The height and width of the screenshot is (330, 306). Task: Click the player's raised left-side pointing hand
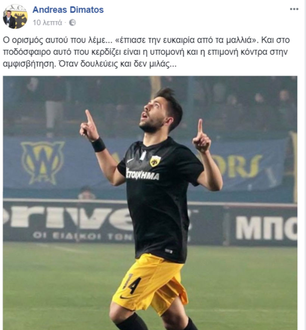[89, 126]
